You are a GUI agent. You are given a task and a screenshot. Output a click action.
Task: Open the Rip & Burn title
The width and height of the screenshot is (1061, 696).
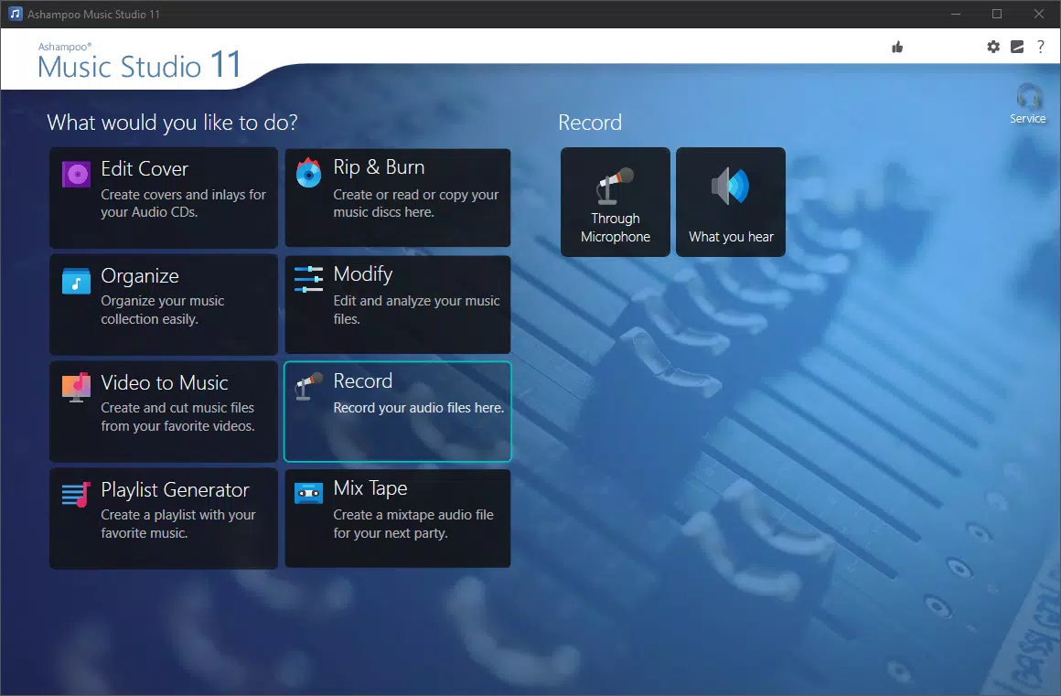pos(379,167)
